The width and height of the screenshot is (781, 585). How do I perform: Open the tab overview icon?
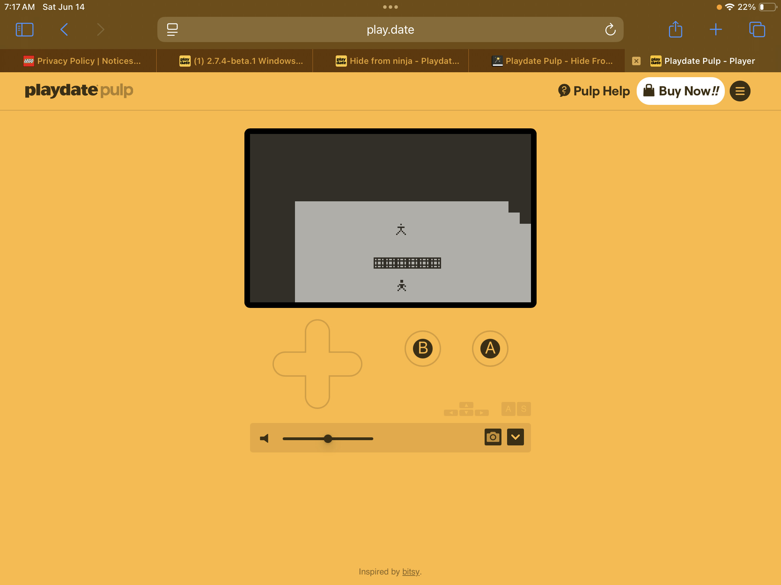coord(757,29)
